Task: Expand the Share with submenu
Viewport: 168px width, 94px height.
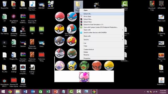Action: click(x=102, y=36)
